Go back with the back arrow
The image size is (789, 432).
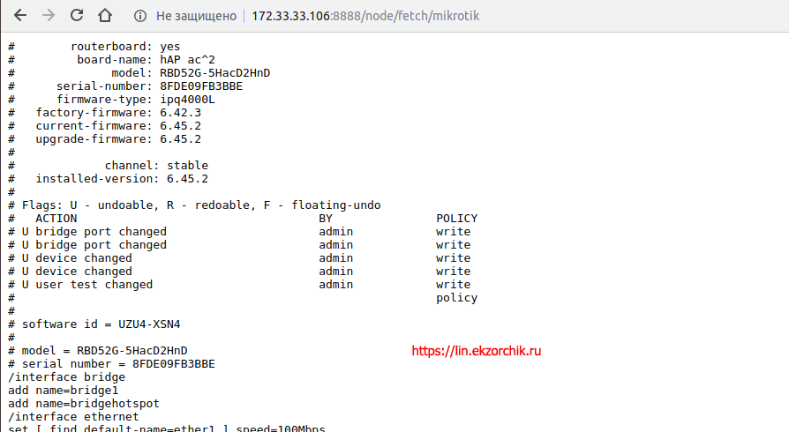click(x=20, y=16)
